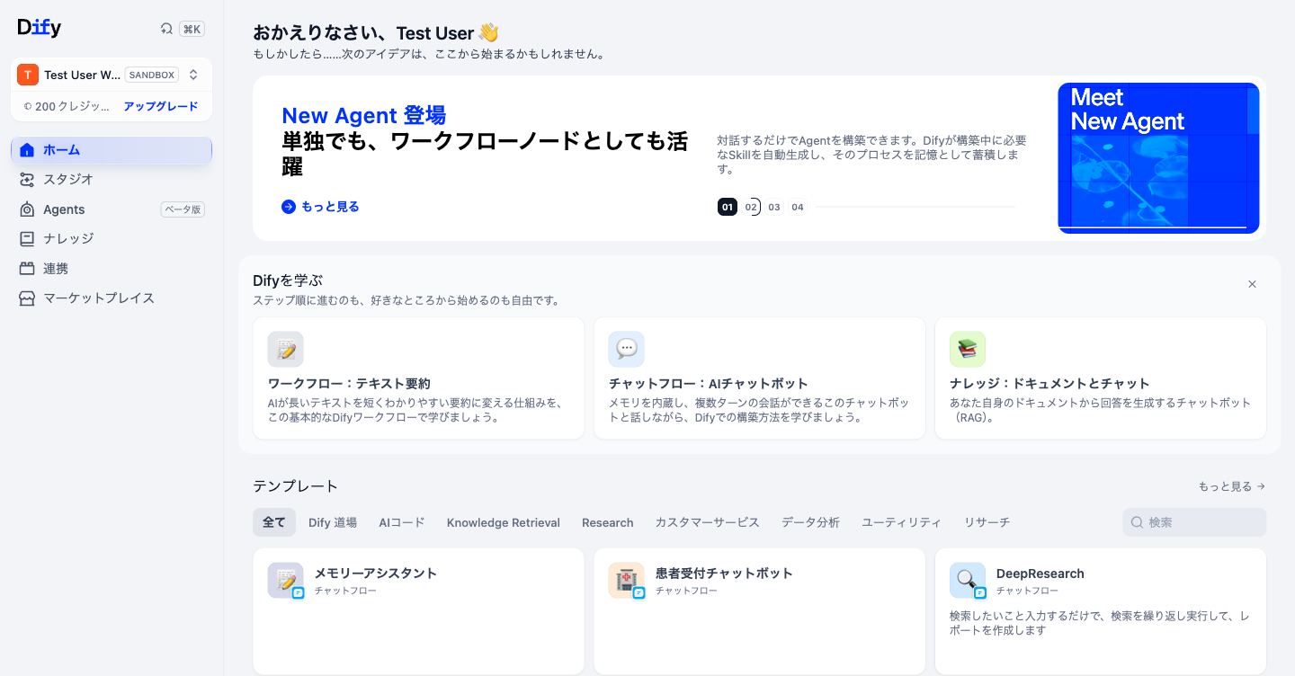The width and height of the screenshot is (1295, 676).
Task: Select banner slide 04 indicator
Action: tap(798, 207)
